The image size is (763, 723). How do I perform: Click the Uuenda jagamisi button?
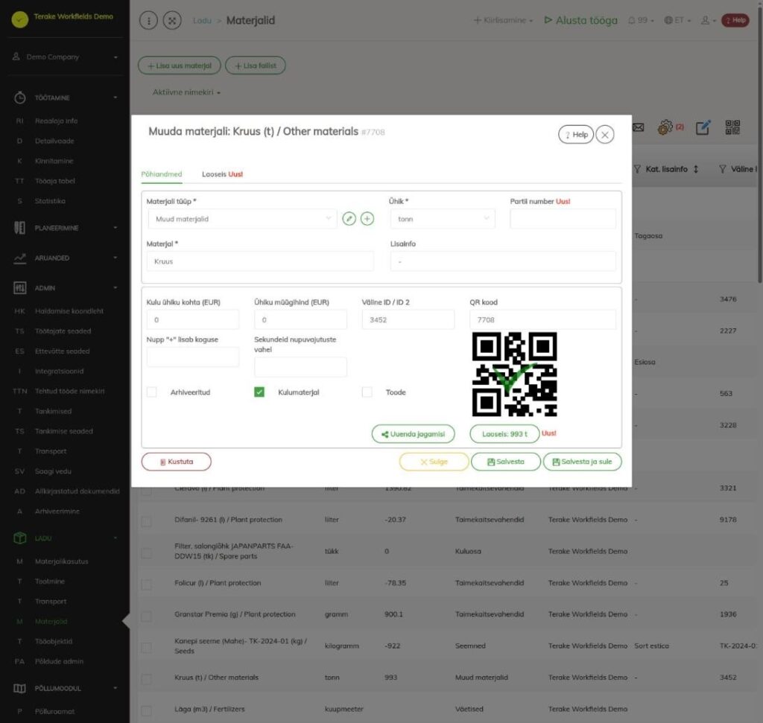coord(413,433)
